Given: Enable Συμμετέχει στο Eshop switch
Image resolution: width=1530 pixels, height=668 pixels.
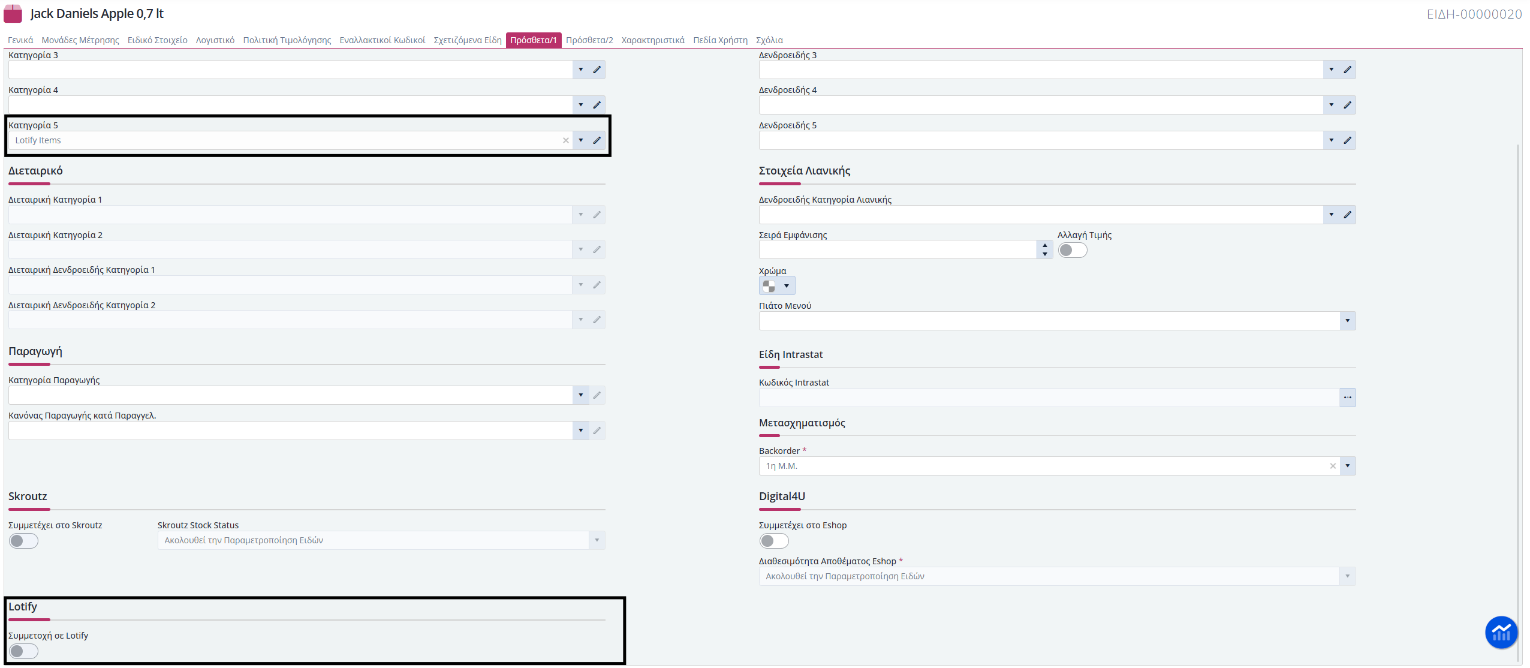Looking at the screenshot, I should tap(774, 541).
